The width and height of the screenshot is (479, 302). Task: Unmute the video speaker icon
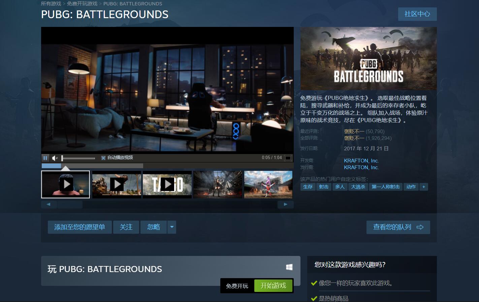pos(55,158)
